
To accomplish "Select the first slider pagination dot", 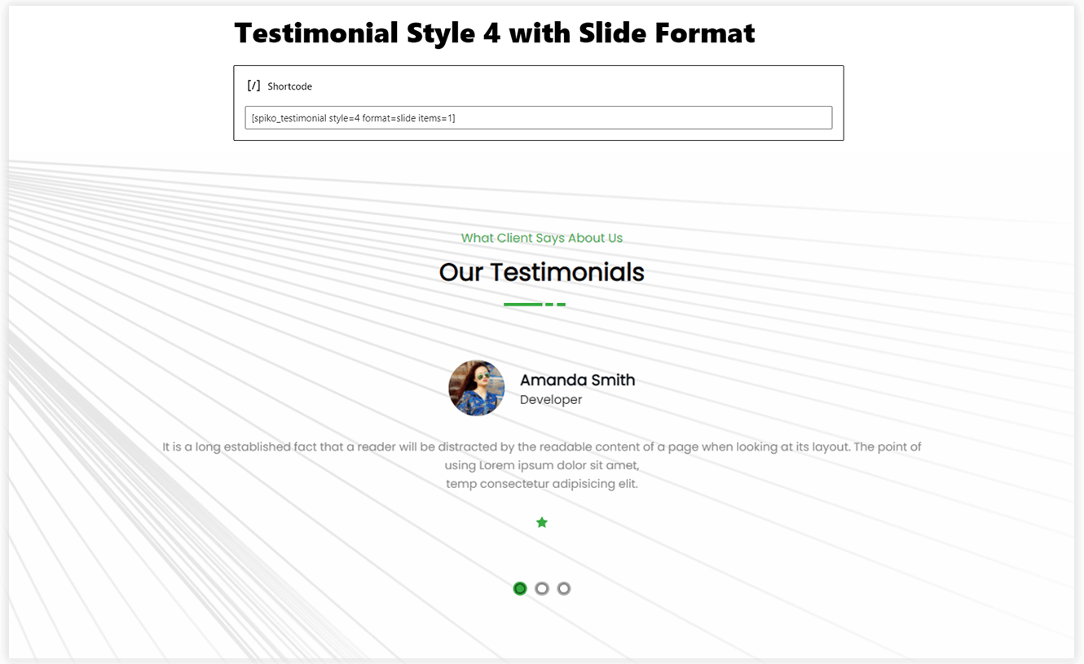I will pos(520,588).
